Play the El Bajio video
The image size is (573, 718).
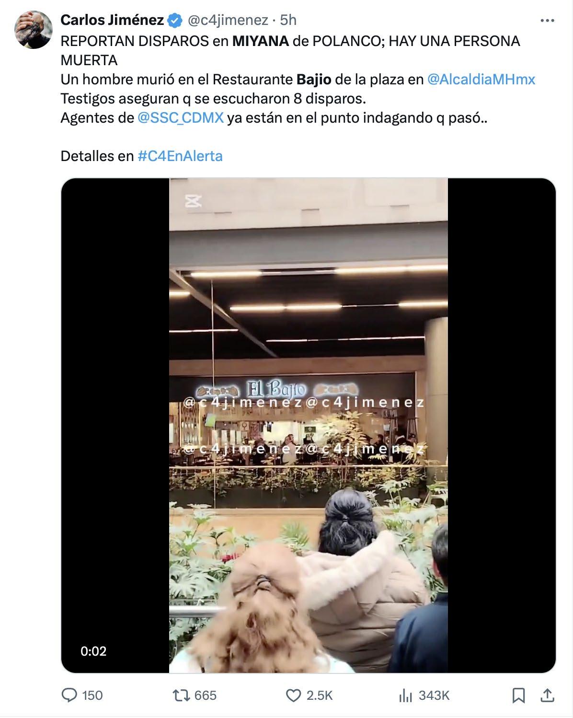(x=309, y=426)
